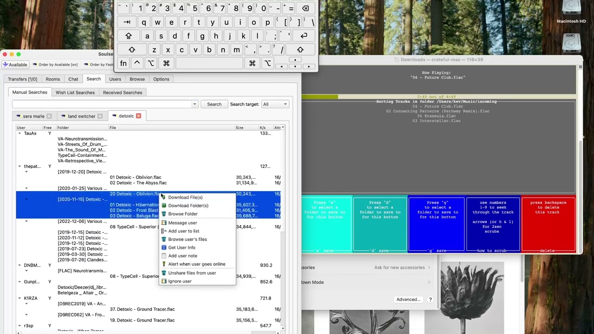Click the 'Order by Available [on]' toggle
The image size is (594, 334).
tap(55, 64)
